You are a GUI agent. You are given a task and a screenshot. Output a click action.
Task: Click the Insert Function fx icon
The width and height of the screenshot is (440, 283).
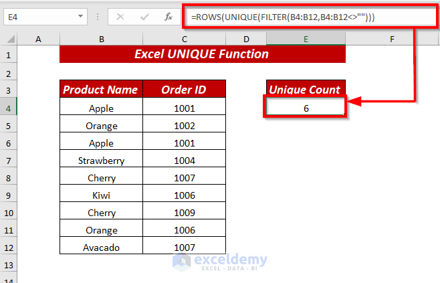(169, 17)
